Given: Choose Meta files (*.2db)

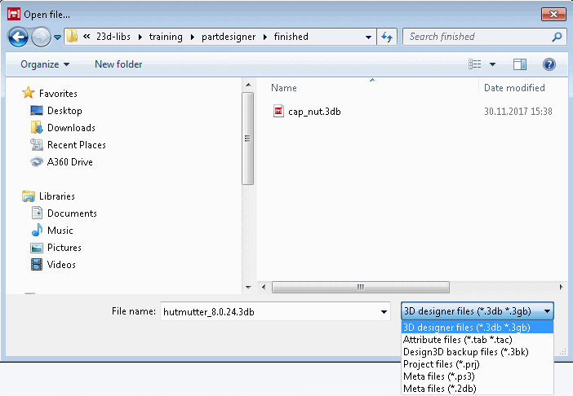Looking at the screenshot, I should coord(477,389).
